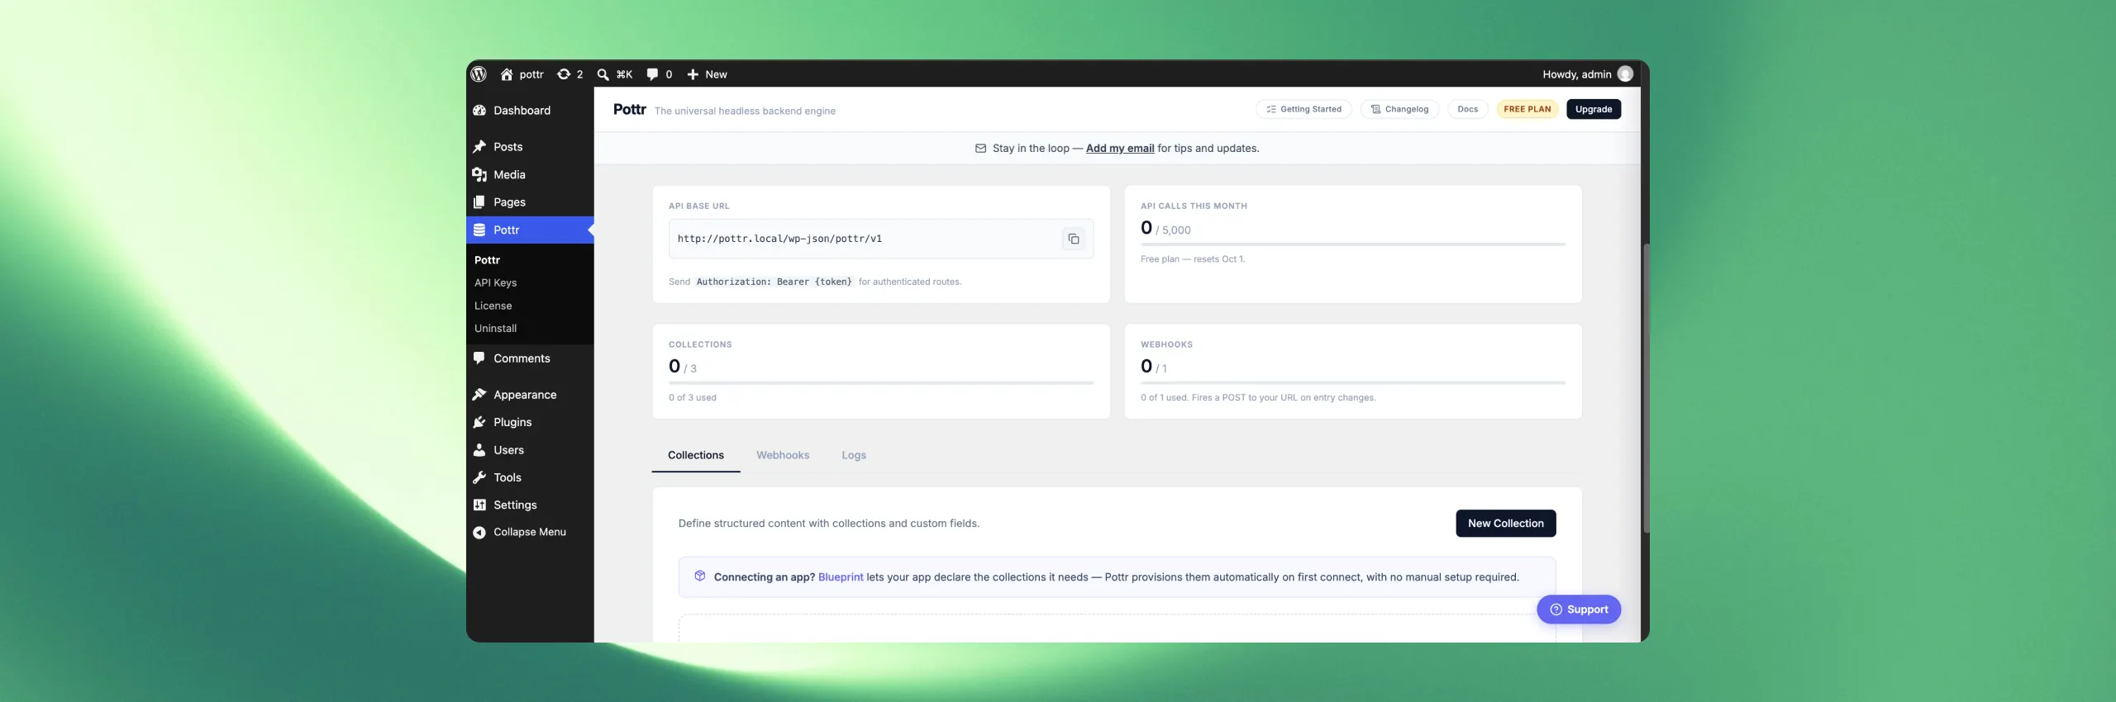The image size is (2116, 702).
Task: Click the WordPress logo icon
Action: coord(479,74)
